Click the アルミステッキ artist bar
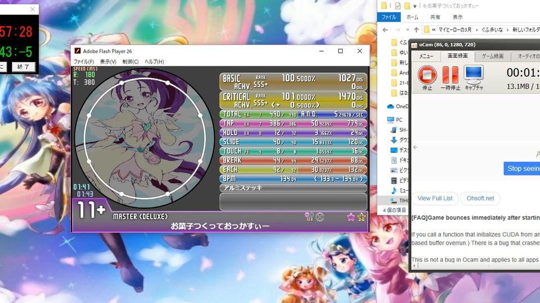This screenshot has height=303, width=540. (x=294, y=188)
